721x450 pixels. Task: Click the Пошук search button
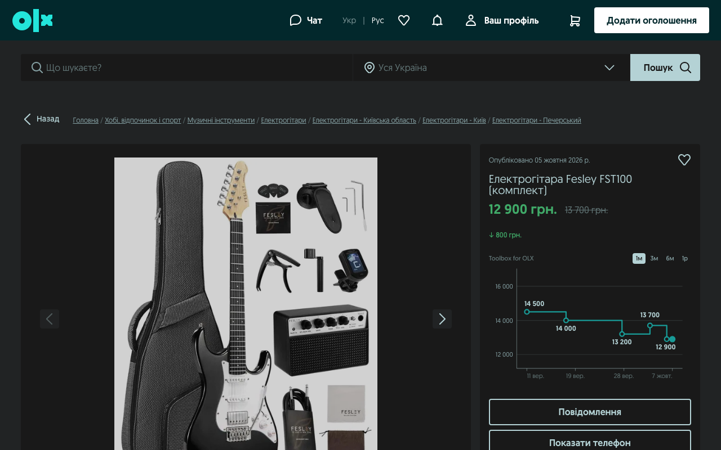[665, 67]
